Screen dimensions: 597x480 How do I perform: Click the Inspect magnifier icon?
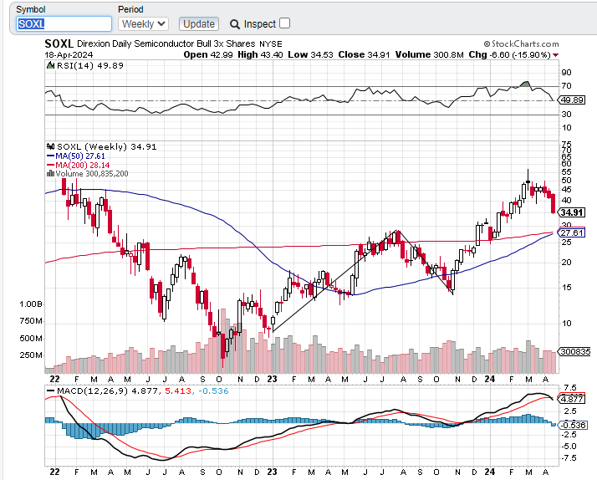pos(235,24)
